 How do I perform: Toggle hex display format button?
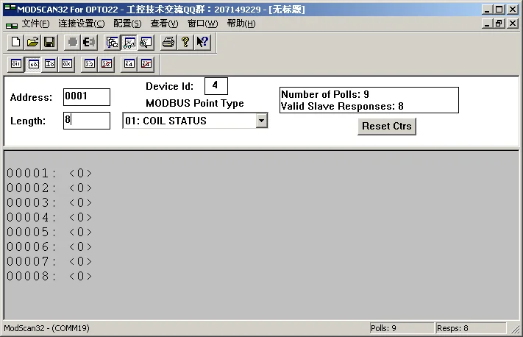(66, 64)
